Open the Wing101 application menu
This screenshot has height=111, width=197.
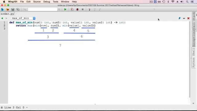click(x=13, y=2)
